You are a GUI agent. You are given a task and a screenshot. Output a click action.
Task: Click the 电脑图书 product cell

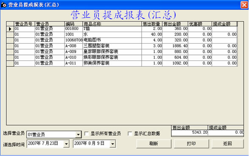pos(112,40)
